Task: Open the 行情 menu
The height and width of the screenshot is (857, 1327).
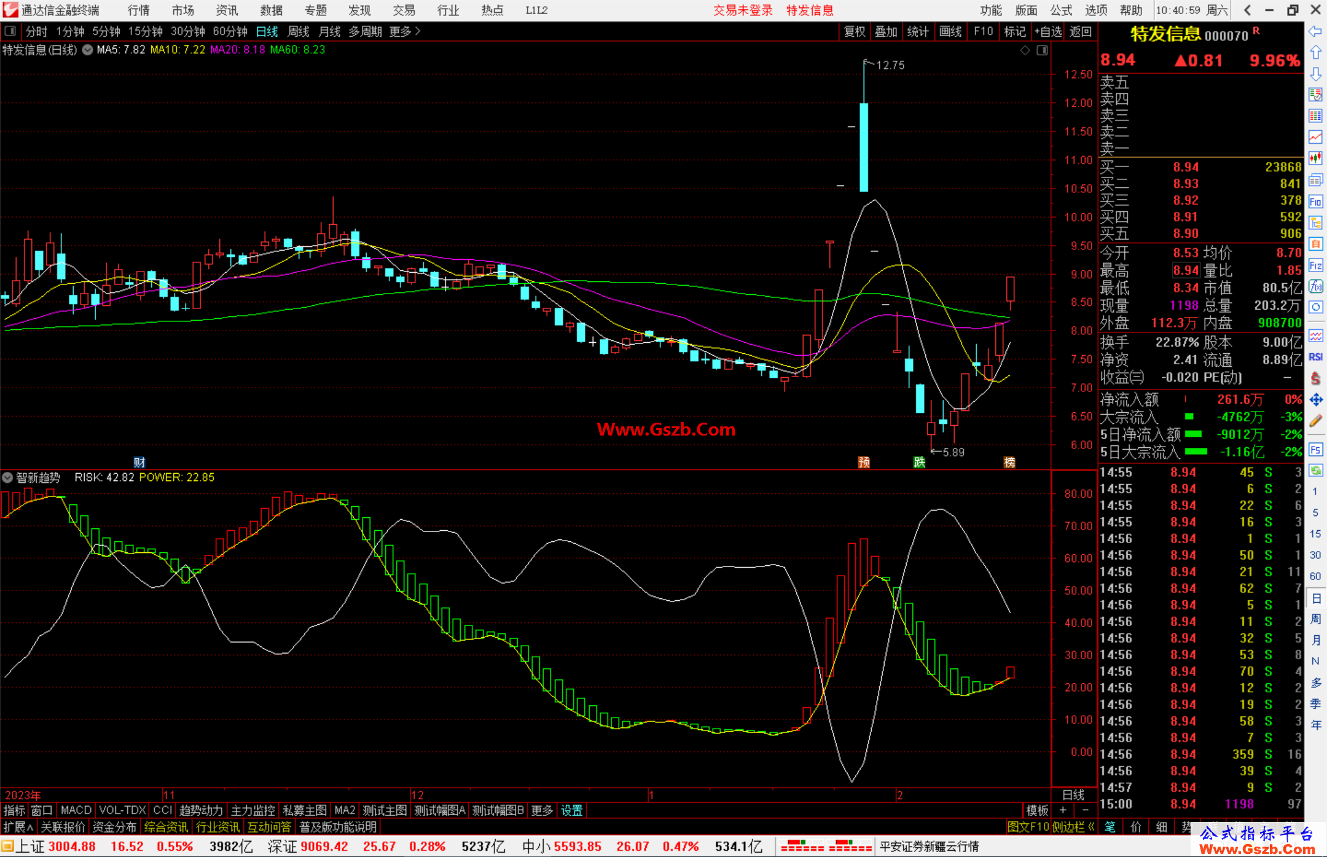Action: (x=139, y=10)
